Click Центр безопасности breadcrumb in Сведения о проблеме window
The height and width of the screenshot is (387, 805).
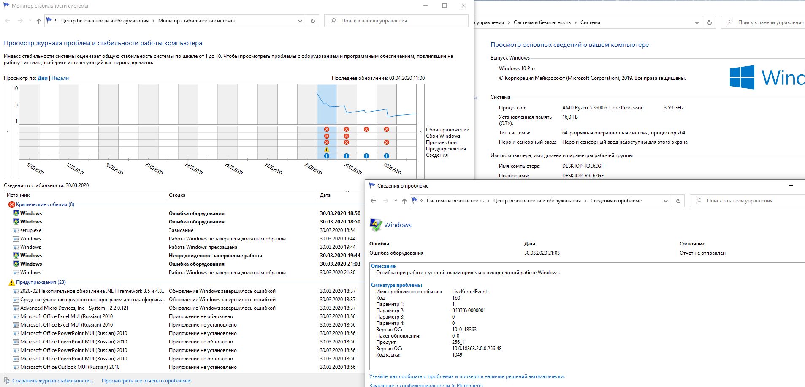coord(537,201)
